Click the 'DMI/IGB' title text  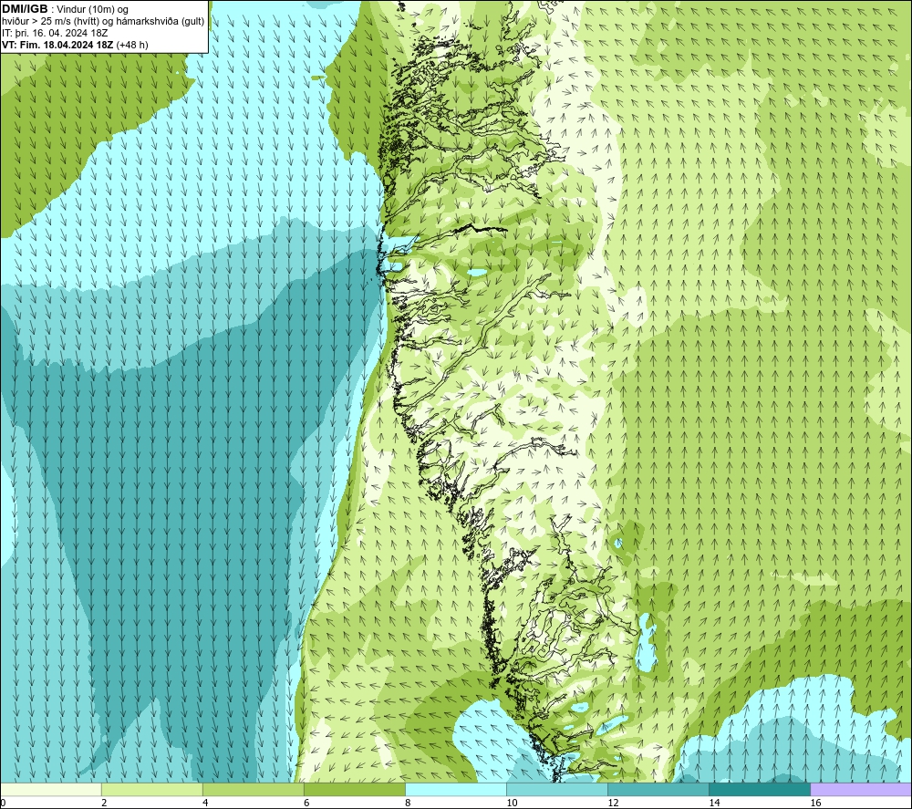tap(25, 9)
